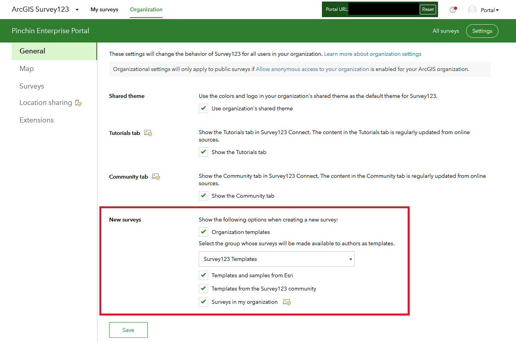The width and height of the screenshot is (516, 342).
Task: Disable Templates and samples from Esri
Action: click(203, 275)
